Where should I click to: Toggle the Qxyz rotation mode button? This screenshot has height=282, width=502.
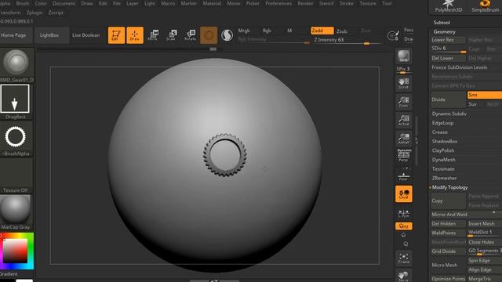coord(404,226)
